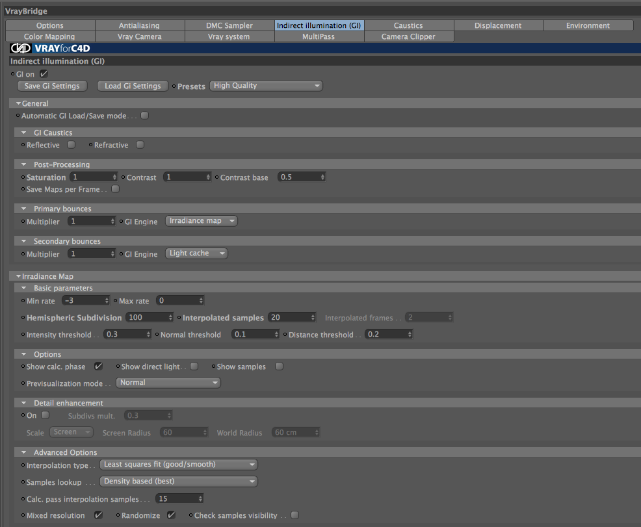Click the Primary bounces Multiplier field

pos(92,221)
